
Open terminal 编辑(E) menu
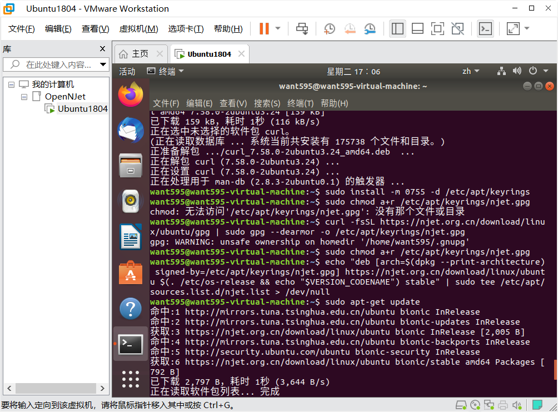[x=200, y=103]
